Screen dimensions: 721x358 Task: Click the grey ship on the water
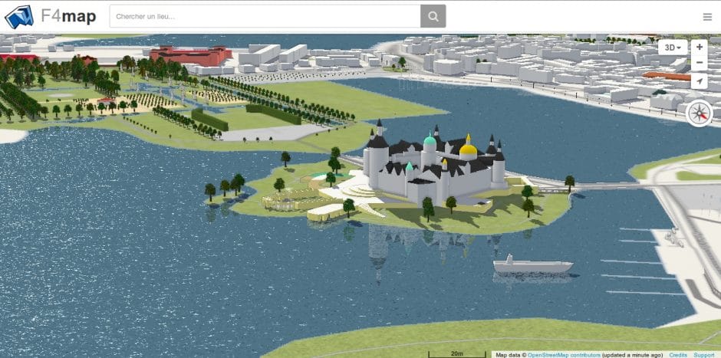point(532,266)
